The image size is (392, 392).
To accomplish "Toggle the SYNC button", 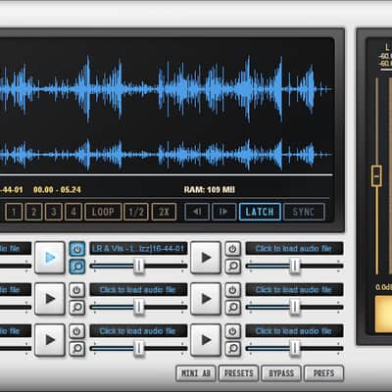I will [304, 212].
